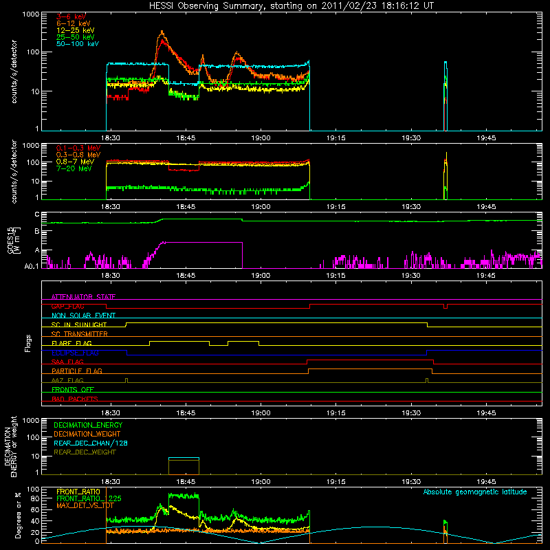
Task: Click the REAR_DEC_WEIGHT legend entry
Action: [85, 452]
